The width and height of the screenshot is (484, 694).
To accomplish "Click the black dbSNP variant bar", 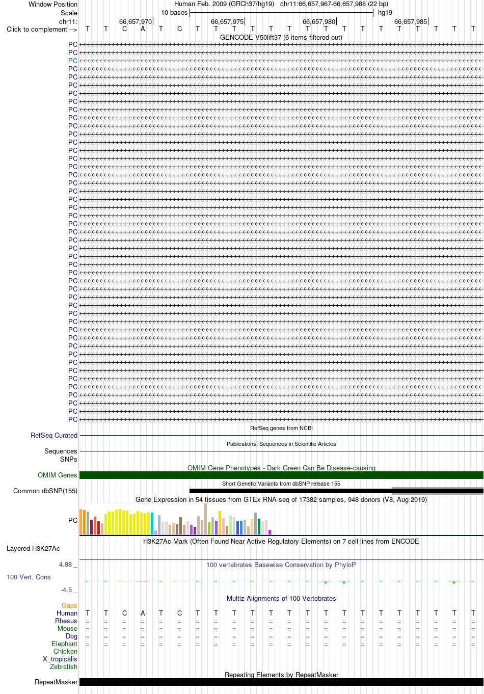I will coord(336,491).
